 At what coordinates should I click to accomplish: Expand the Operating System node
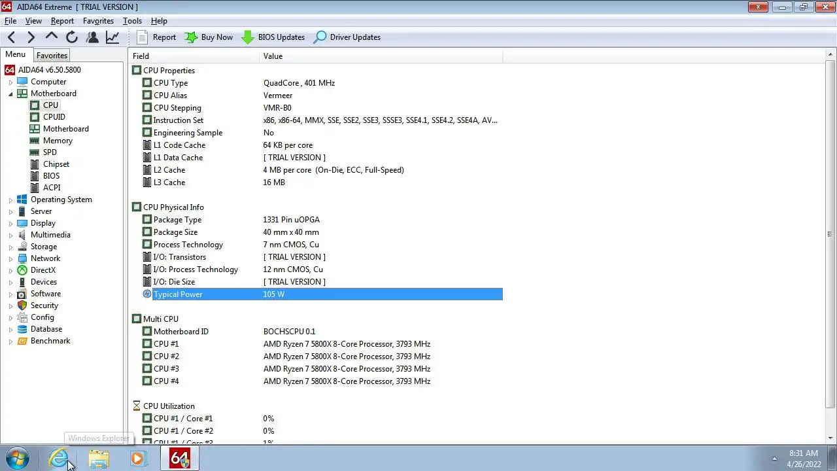[10, 200]
